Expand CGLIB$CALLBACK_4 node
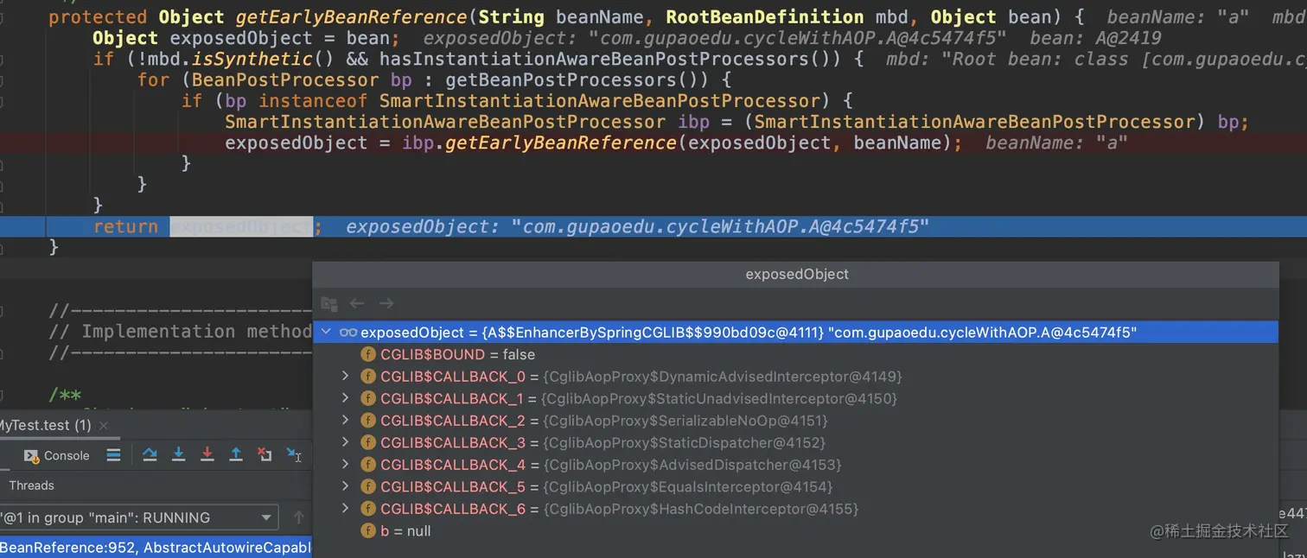The height and width of the screenshot is (558, 1307). coord(345,465)
